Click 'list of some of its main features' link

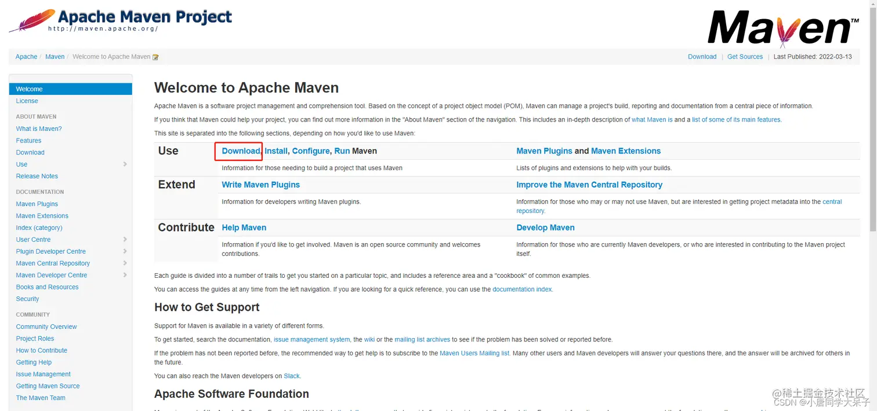pos(737,120)
